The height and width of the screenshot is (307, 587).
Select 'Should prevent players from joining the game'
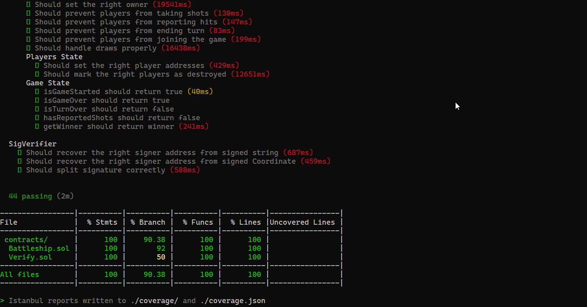tap(131, 39)
